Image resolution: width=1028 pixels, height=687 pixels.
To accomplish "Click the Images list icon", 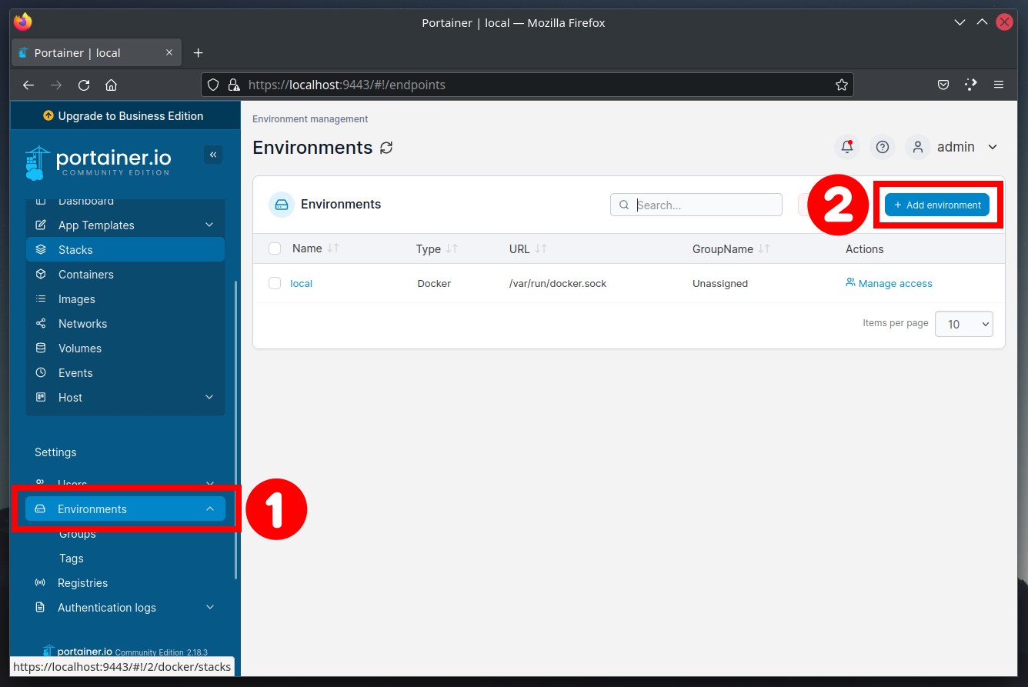I will tap(42, 299).
